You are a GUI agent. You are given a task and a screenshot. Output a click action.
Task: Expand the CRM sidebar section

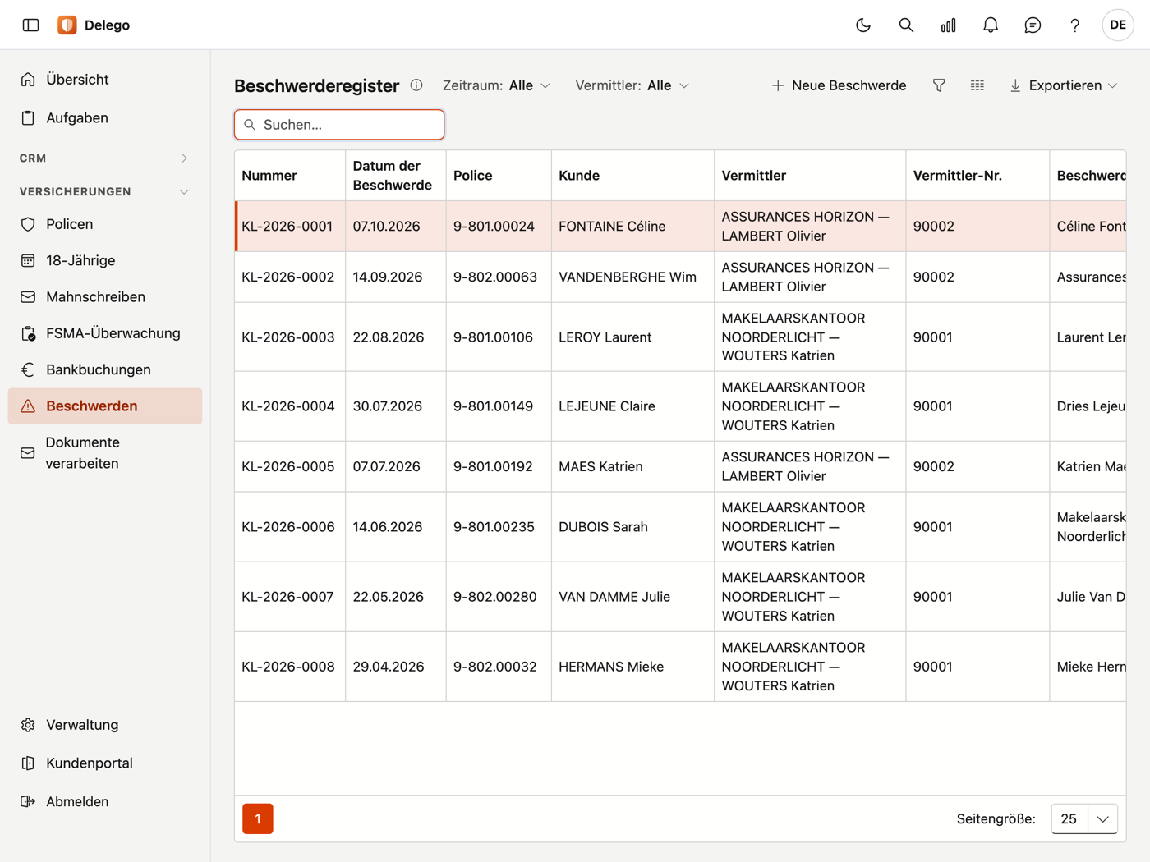[104, 158]
